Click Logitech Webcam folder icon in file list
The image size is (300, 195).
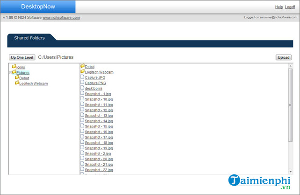83,72
